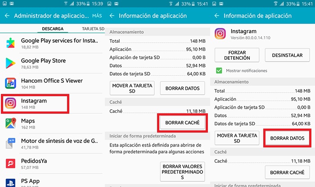Image resolution: width=315 pixels, height=187 pixels.
Task: Open the PS App icon
Action: pos(10,183)
